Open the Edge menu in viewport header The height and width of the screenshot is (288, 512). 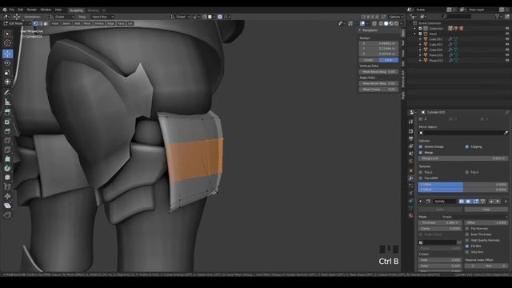coord(110,23)
